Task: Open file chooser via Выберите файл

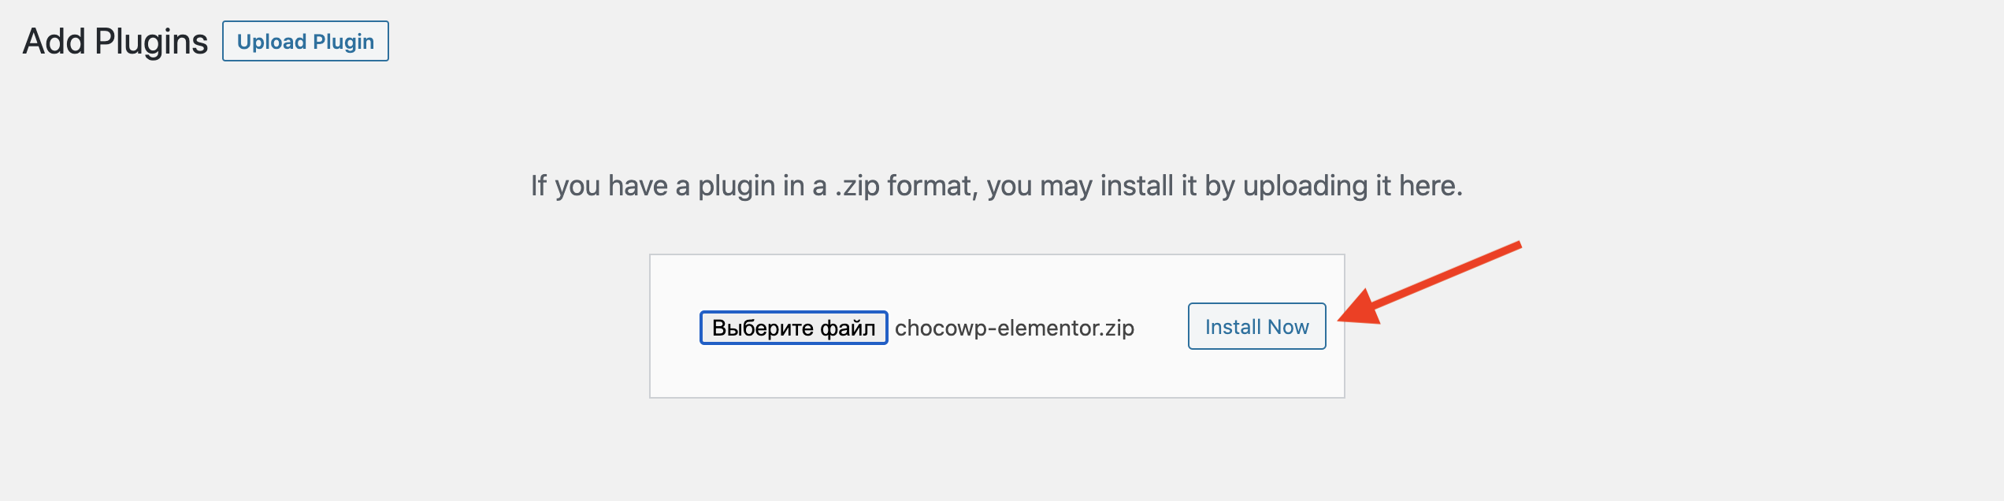Action: tap(793, 328)
